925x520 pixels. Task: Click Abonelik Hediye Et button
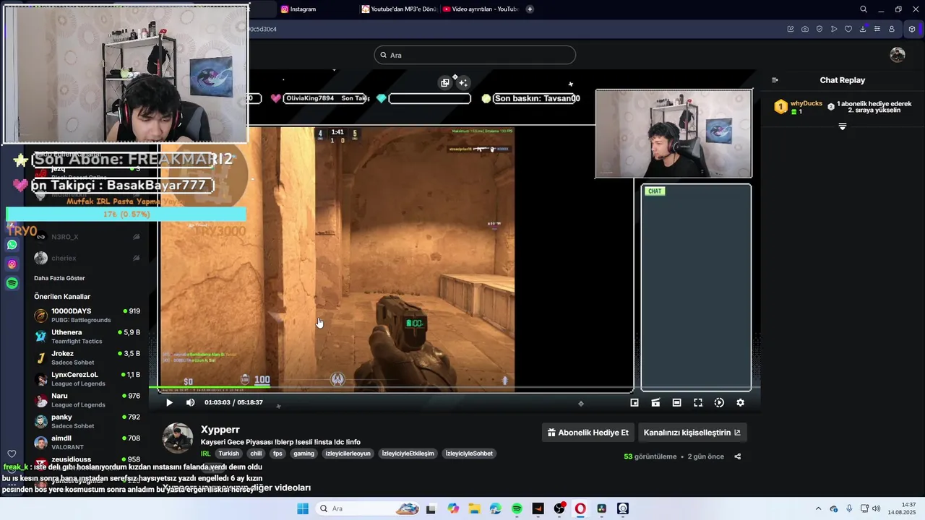click(588, 433)
